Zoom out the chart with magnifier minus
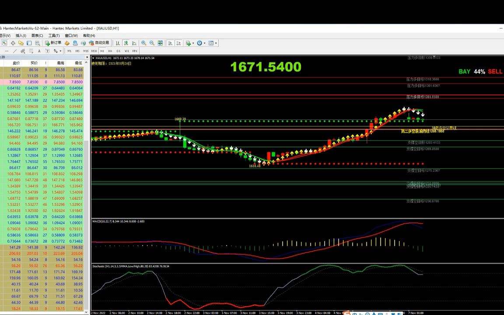504x315 pixels. click(x=152, y=43)
